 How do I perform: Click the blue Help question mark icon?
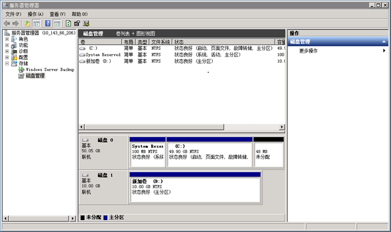point(48,23)
